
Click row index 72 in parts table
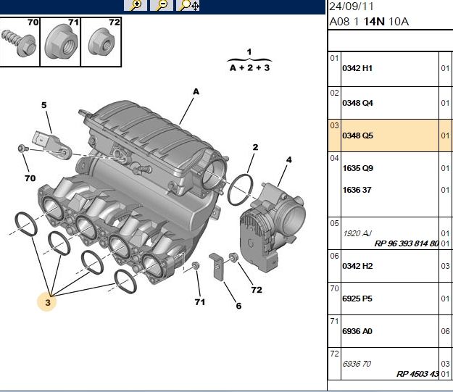click(x=334, y=354)
